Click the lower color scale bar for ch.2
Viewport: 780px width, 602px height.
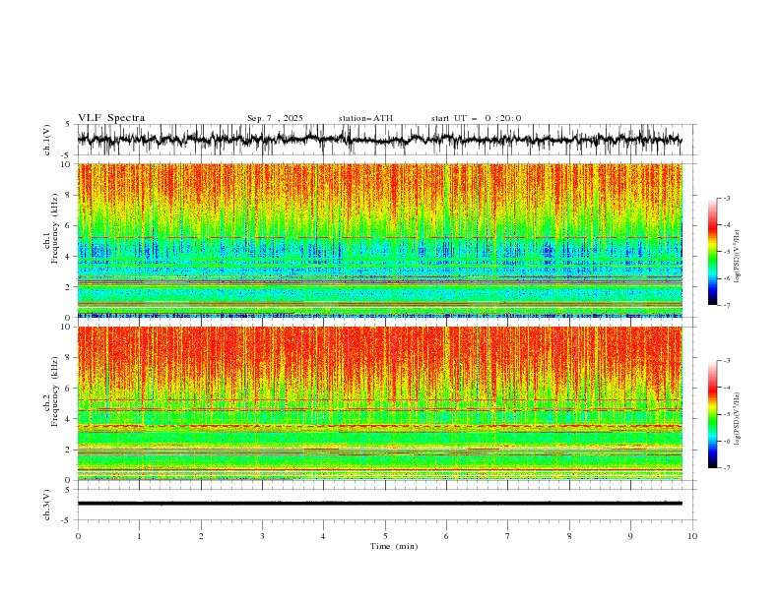coord(712,414)
